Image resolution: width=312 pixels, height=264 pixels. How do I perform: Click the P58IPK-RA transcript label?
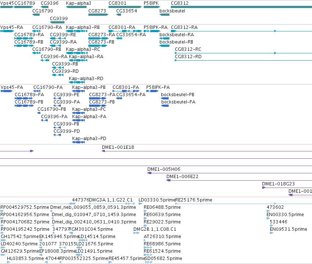coord(155,27)
